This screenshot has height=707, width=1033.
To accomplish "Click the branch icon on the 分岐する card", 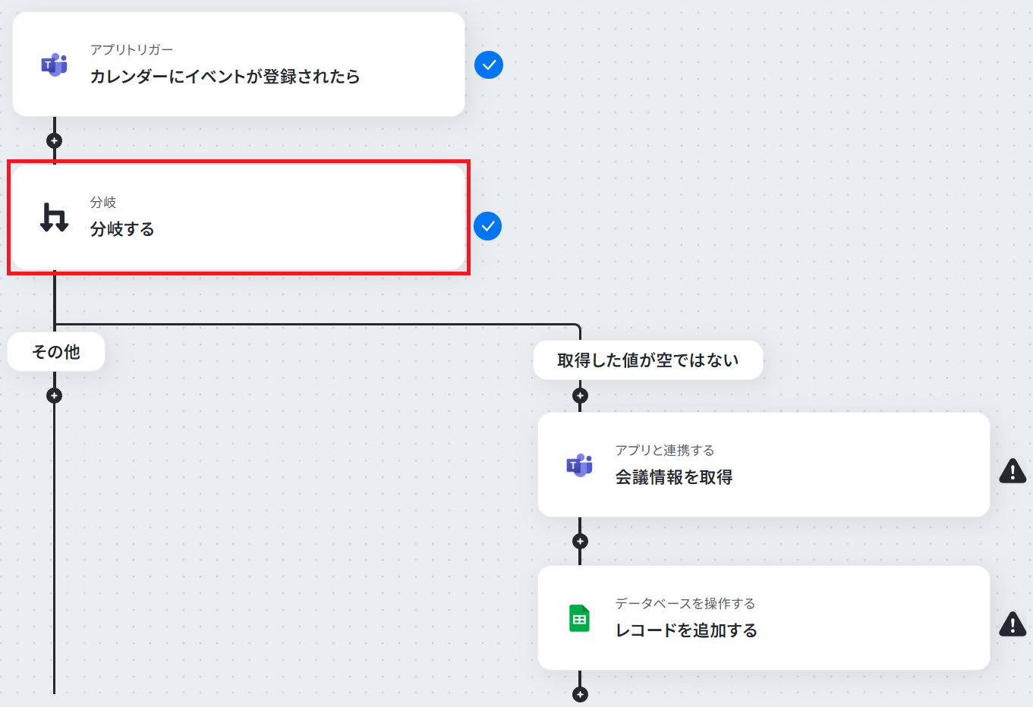I will [54, 217].
